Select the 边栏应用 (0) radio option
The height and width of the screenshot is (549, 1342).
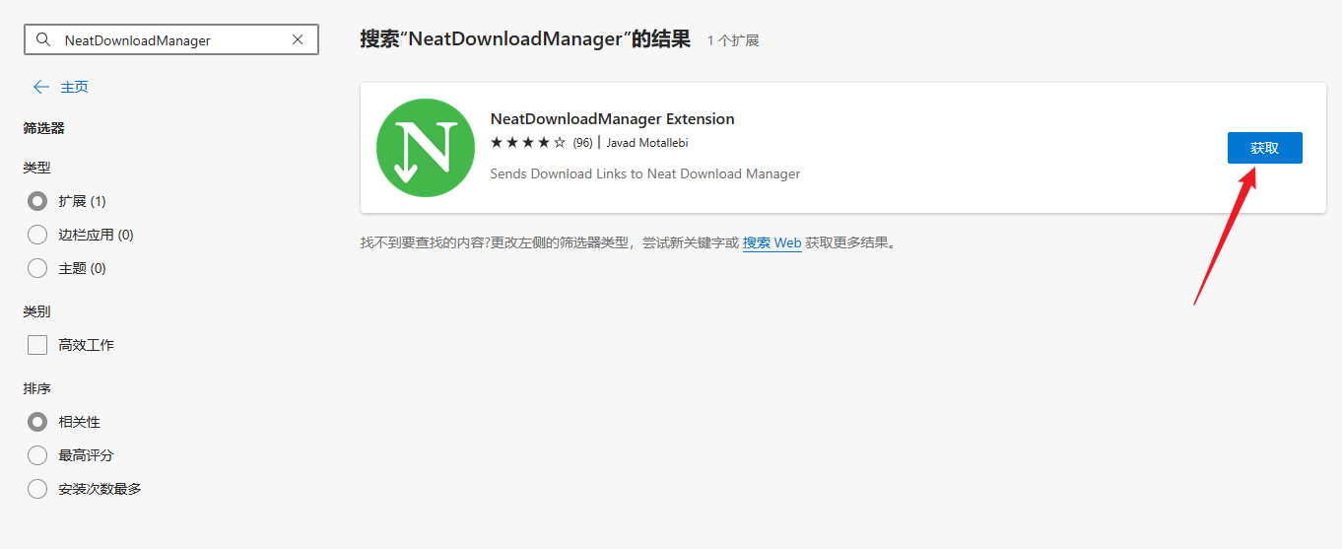(37, 235)
